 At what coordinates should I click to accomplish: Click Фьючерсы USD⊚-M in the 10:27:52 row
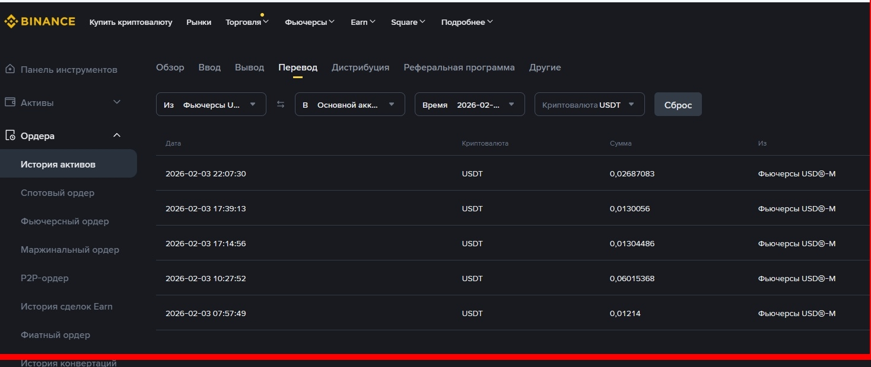click(797, 279)
